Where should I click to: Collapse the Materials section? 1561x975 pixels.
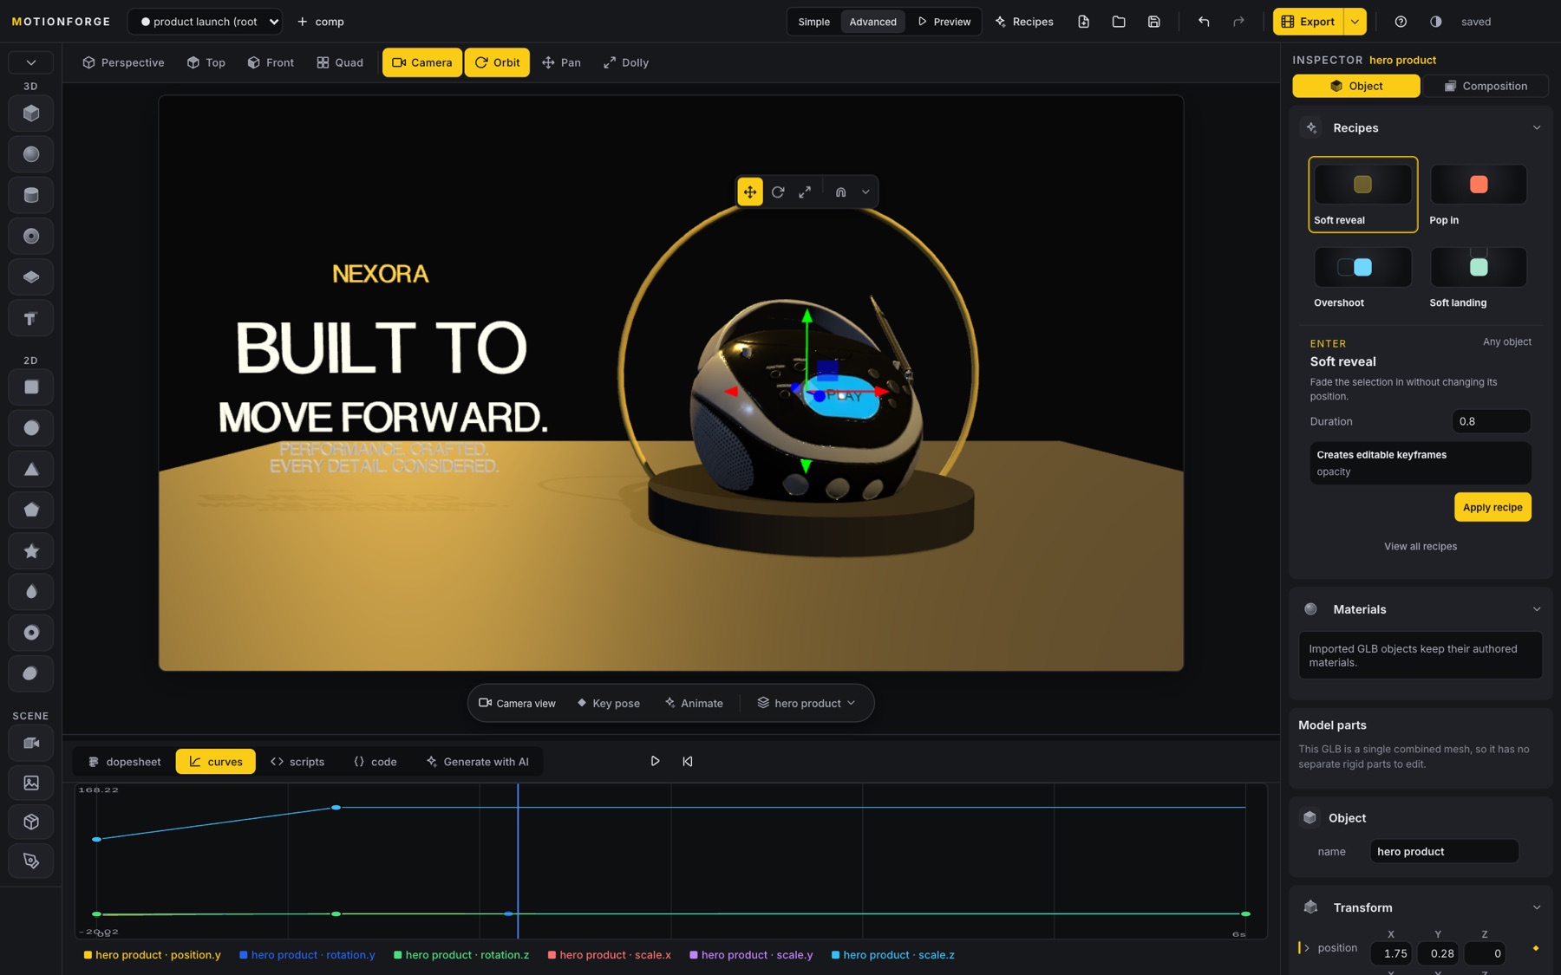coord(1537,609)
